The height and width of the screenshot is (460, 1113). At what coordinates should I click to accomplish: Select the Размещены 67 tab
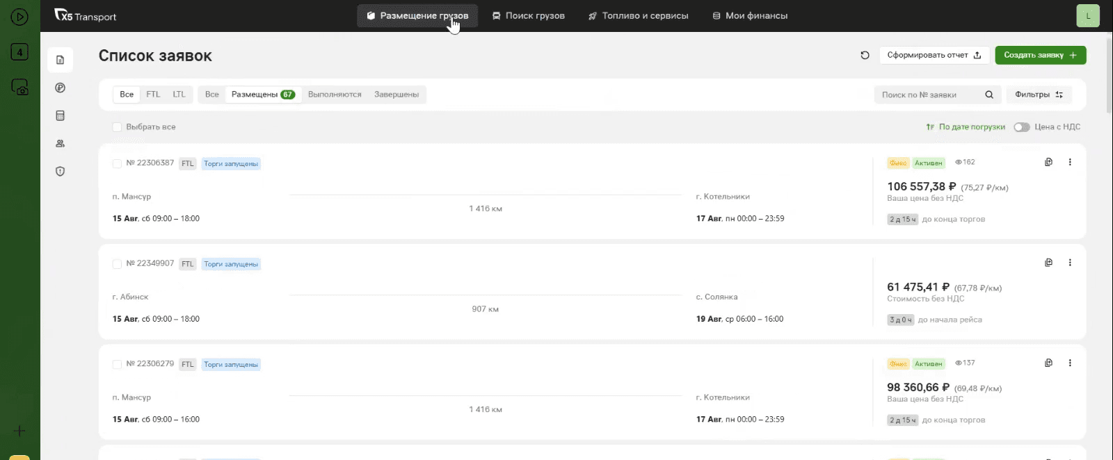pyautogui.click(x=263, y=95)
